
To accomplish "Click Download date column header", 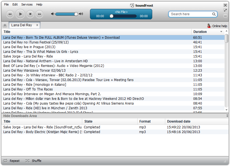I will point(197,121).
